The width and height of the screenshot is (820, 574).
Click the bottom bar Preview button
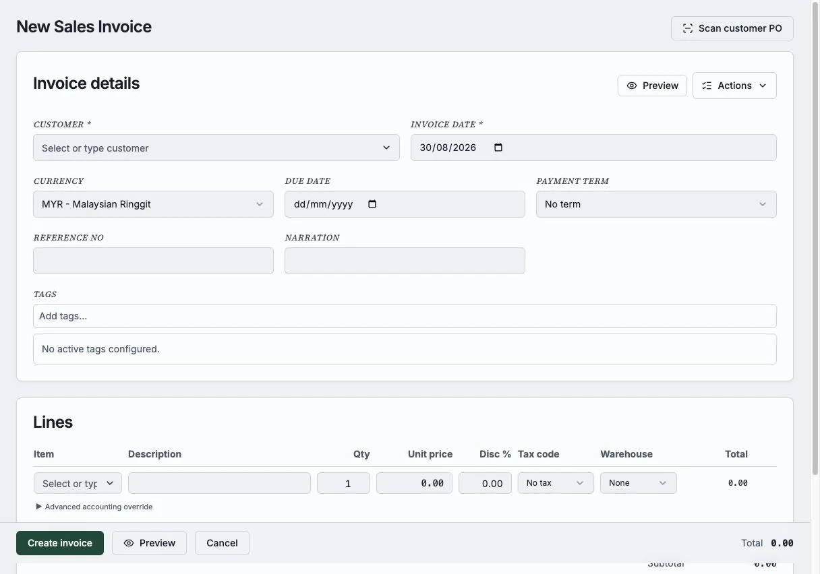click(x=149, y=543)
